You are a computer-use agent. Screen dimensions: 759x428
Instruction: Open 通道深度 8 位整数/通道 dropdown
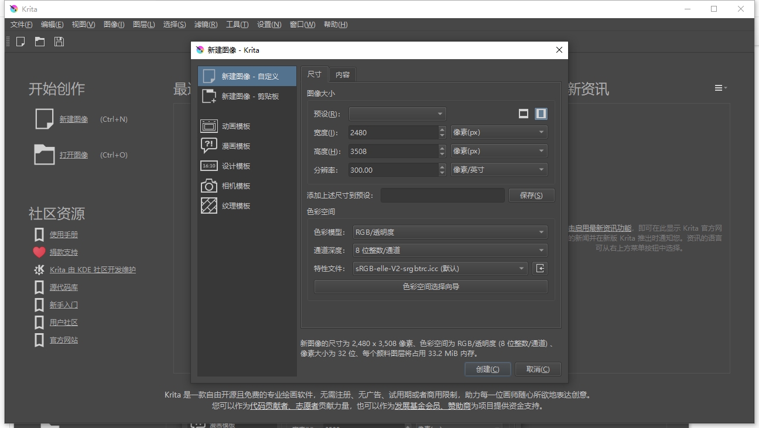[450, 250]
